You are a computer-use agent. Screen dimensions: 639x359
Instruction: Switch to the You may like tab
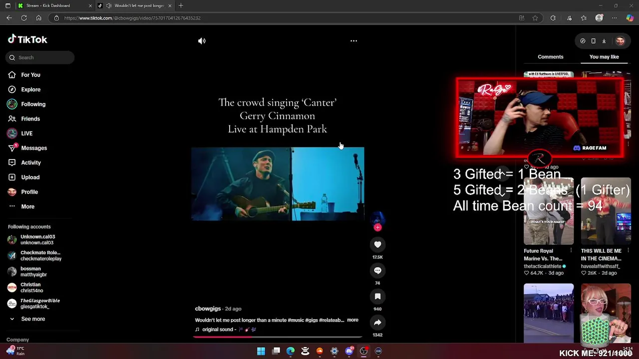604,57
